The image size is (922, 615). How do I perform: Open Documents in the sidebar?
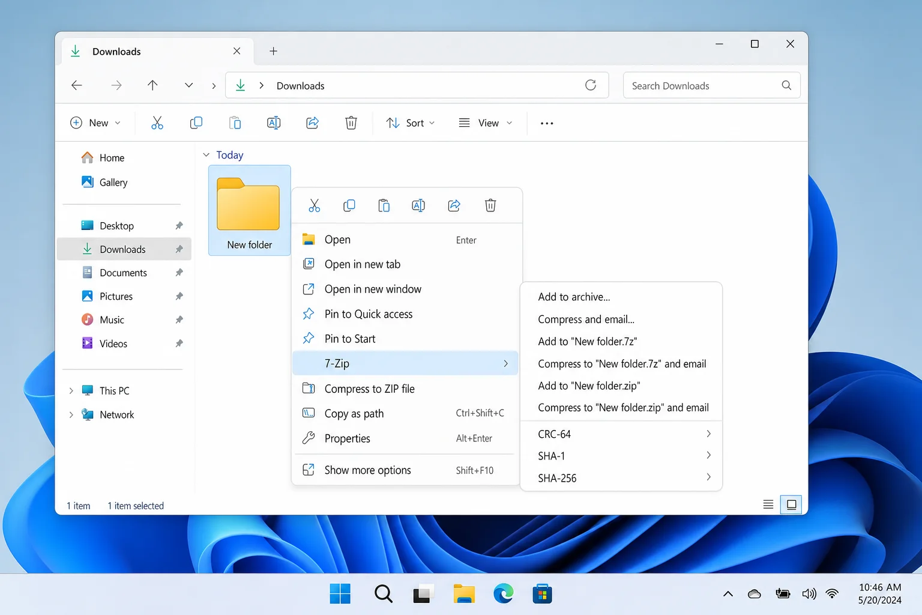click(124, 273)
